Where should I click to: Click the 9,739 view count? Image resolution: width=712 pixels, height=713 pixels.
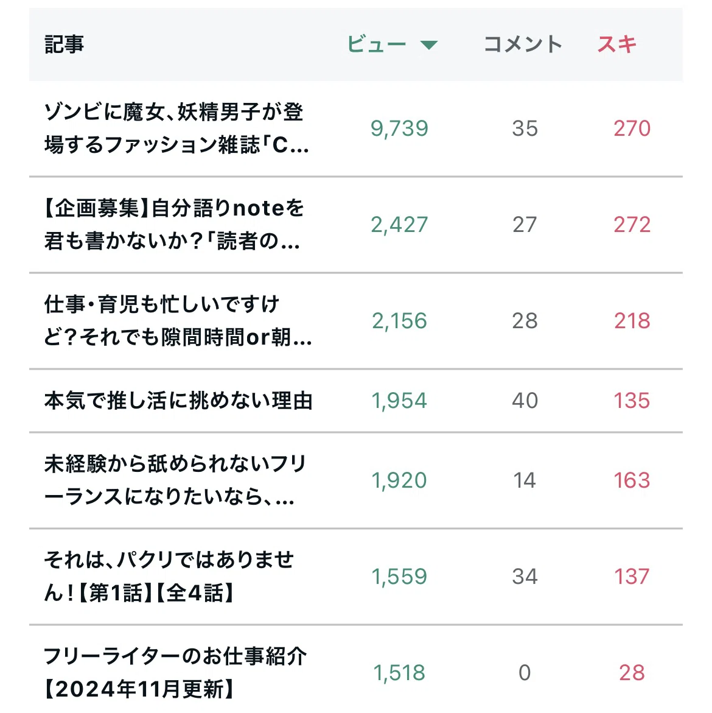[x=399, y=128]
